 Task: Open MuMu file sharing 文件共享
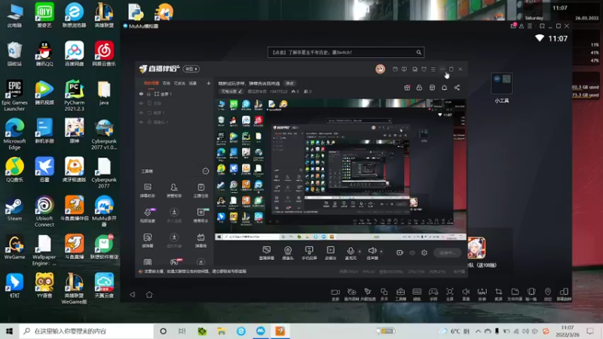(x=515, y=294)
